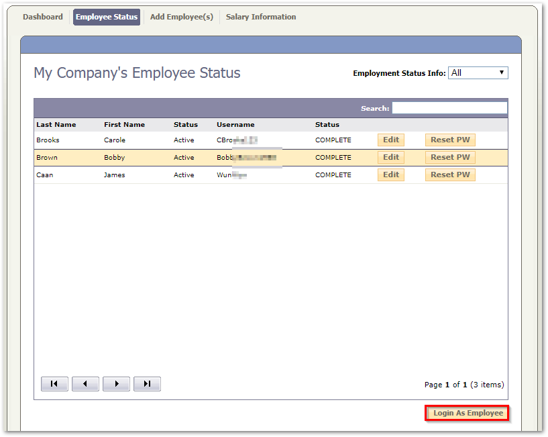Open the Dashboard tab
Viewport: 548px width, 437px height.
click(x=43, y=17)
